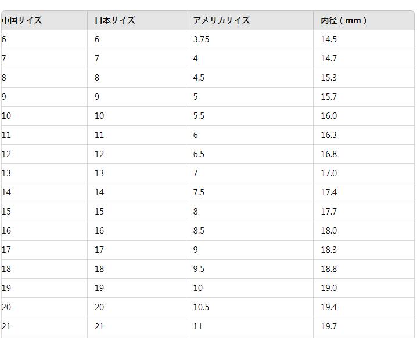Screen dimensions: 417x338
Task: Select the American size 9.5 cell
Action: tap(199, 269)
